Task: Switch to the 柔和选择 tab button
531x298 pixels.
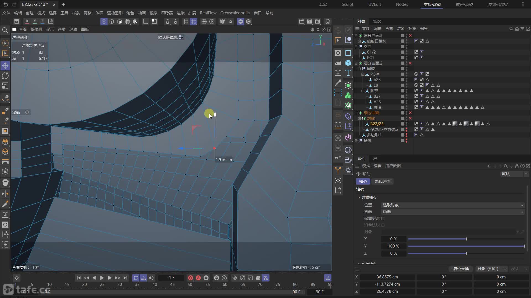Action: pos(382,181)
